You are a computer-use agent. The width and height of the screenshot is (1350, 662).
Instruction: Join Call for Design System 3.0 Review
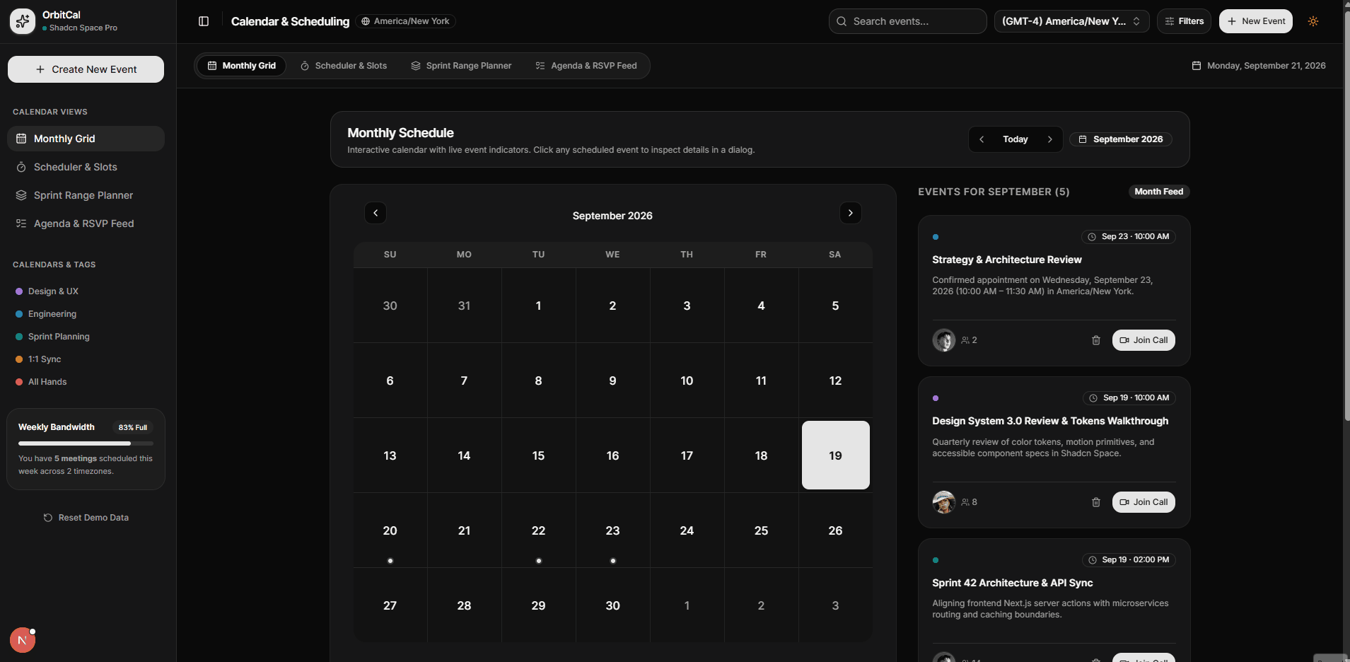tap(1144, 502)
